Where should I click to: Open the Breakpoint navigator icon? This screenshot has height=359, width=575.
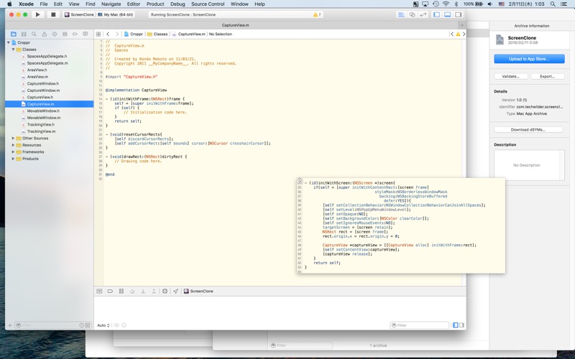pos(75,34)
